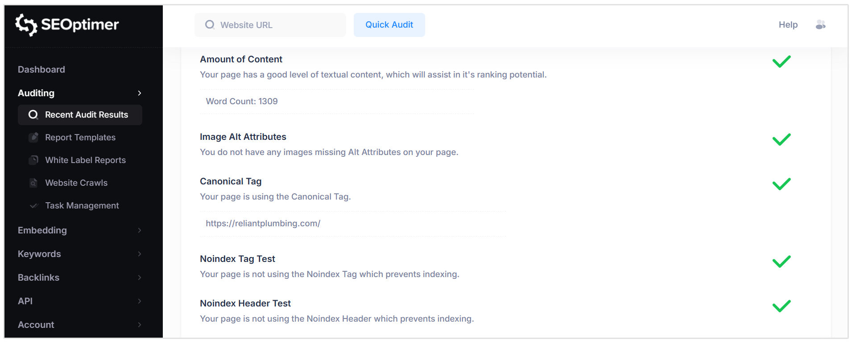Open the https://reliantplumbing.com/ link

tap(263, 223)
